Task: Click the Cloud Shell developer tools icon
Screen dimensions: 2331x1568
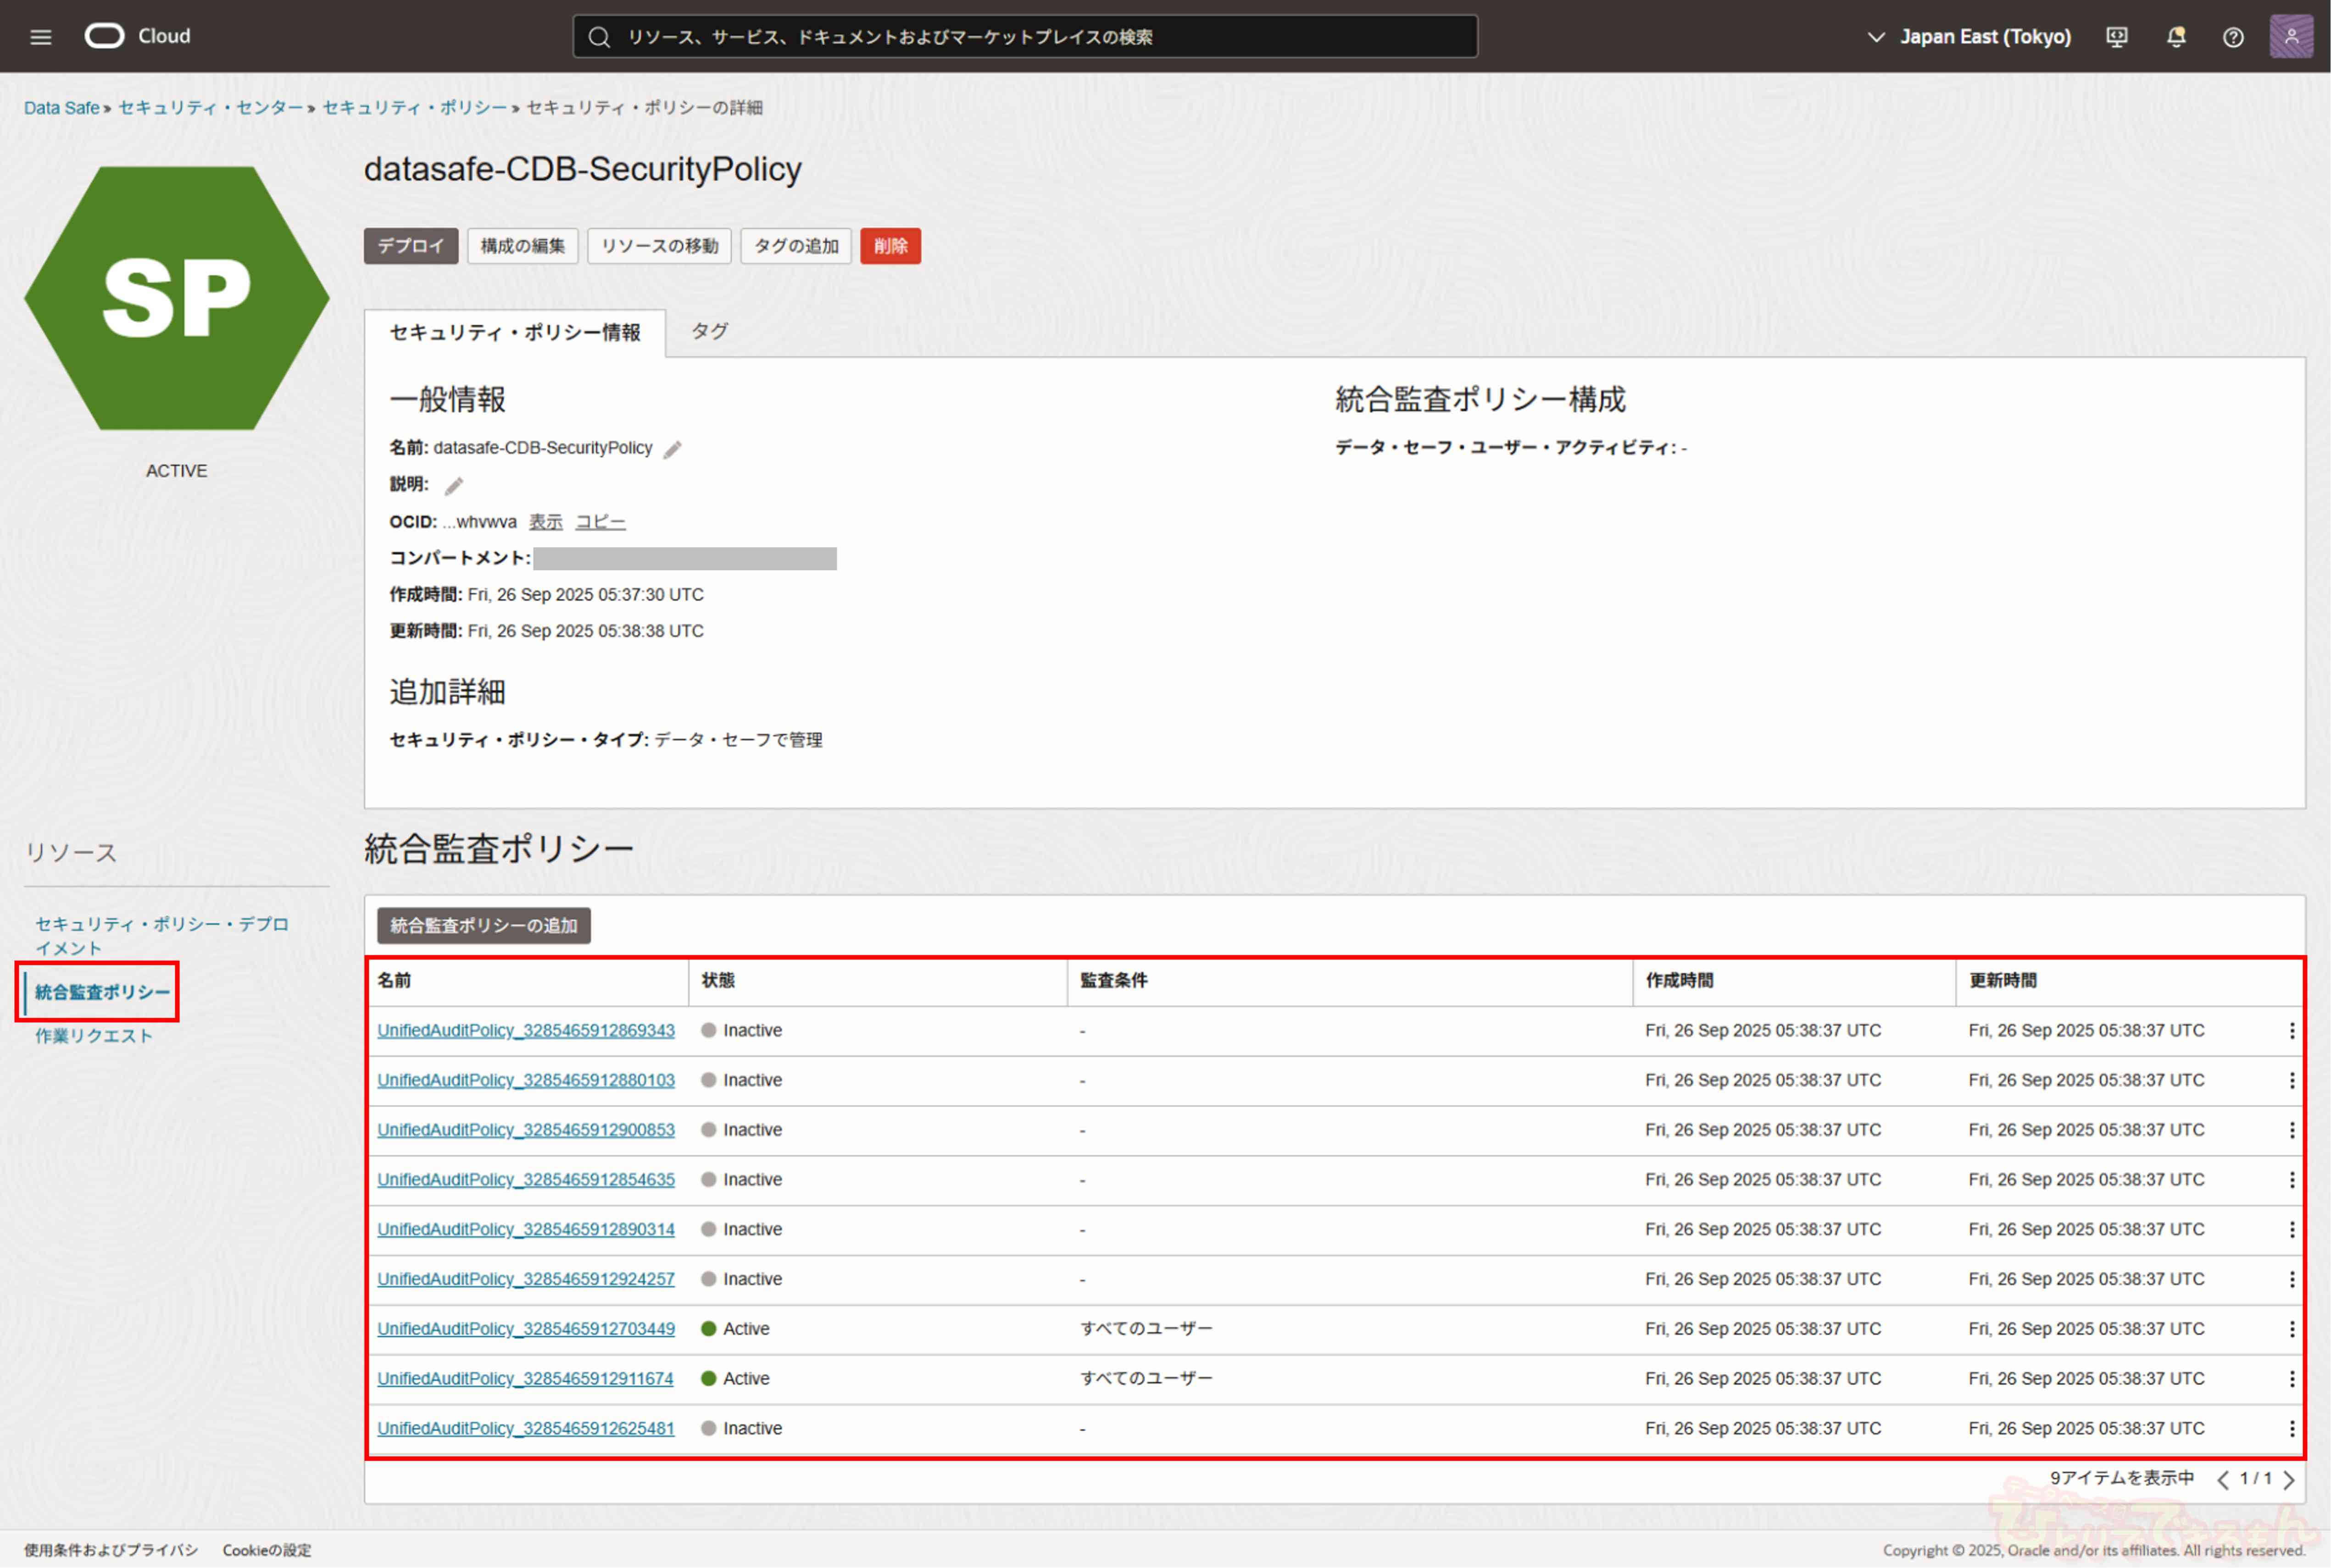Action: coord(2117,37)
